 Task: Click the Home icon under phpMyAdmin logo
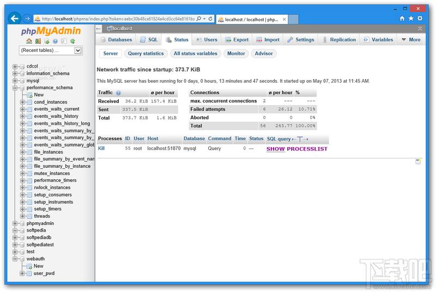[x=29, y=41]
